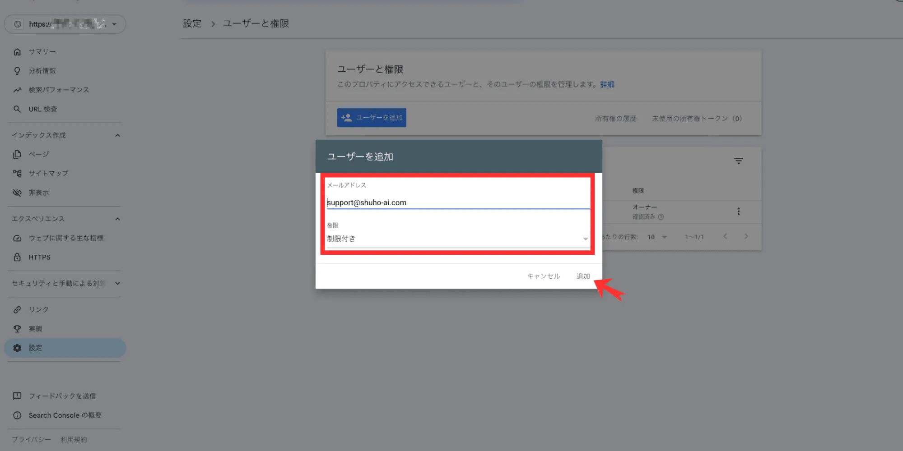Click the lightbulb icon for 分析情報
The height and width of the screenshot is (451, 903).
click(17, 71)
